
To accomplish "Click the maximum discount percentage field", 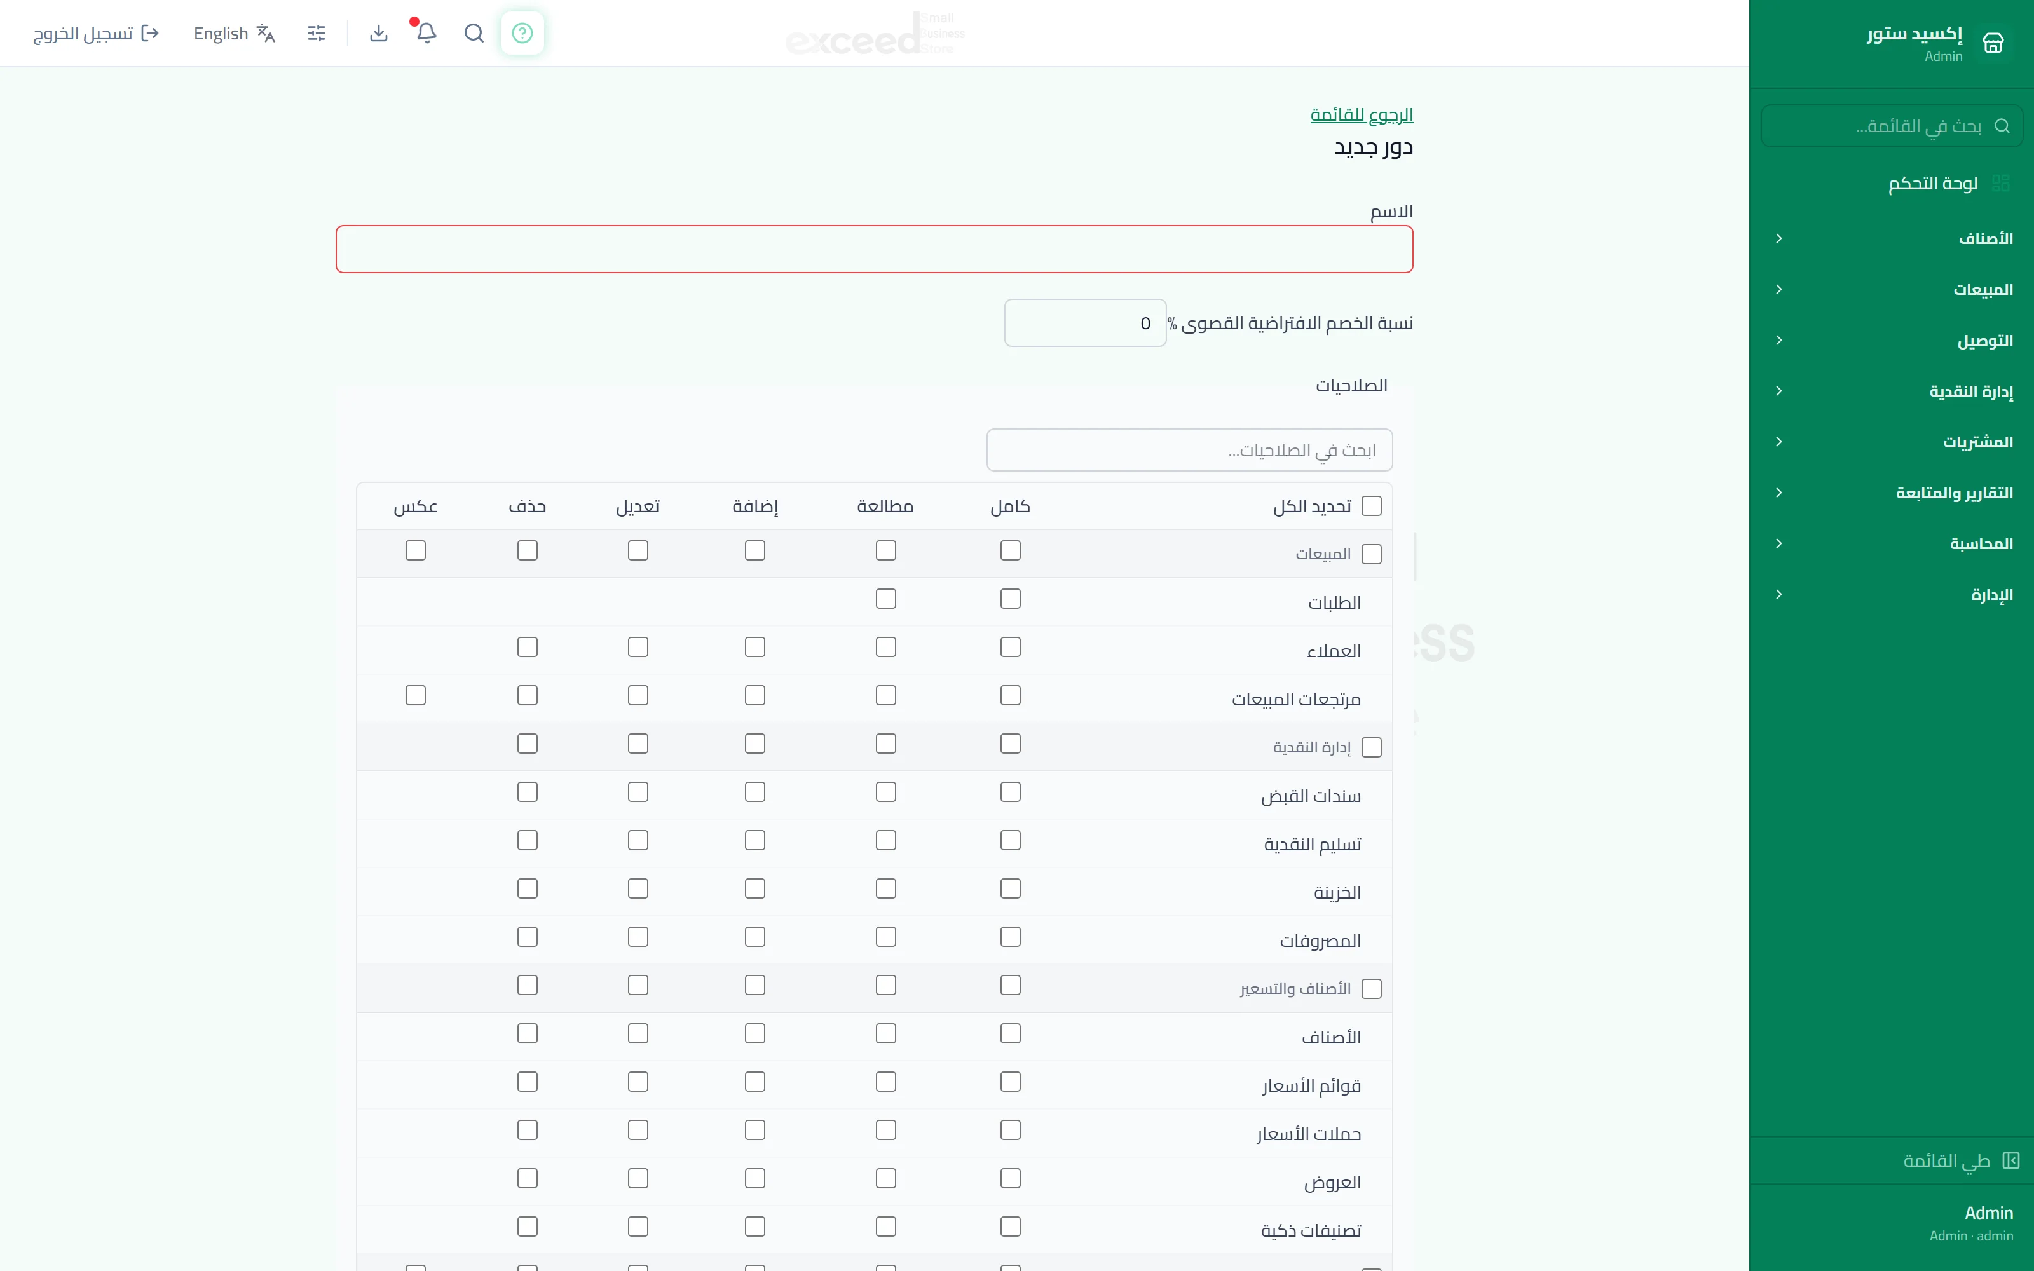I will point(1085,323).
